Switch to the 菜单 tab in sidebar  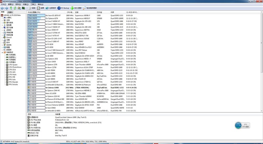click(3, 12)
